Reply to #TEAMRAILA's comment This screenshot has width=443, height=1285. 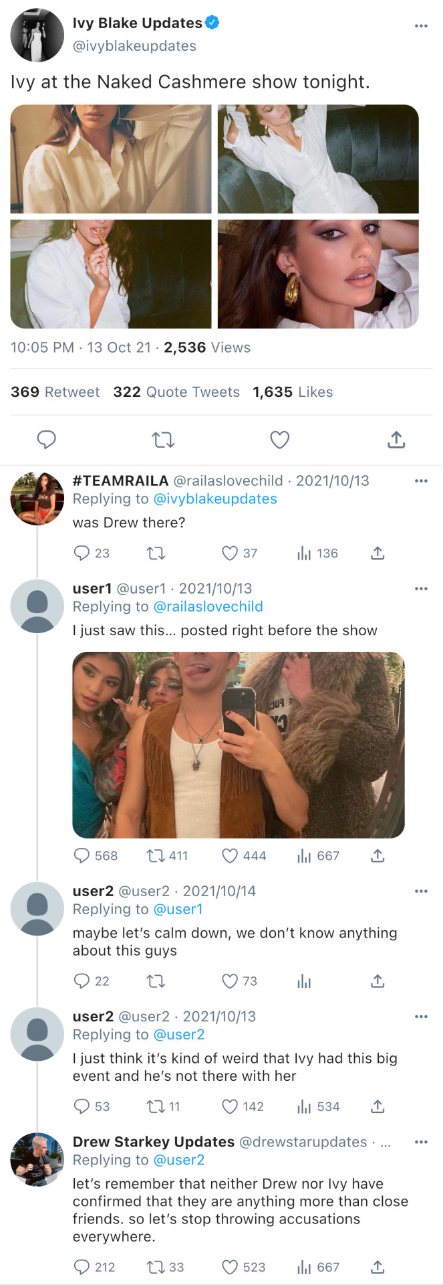82,553
